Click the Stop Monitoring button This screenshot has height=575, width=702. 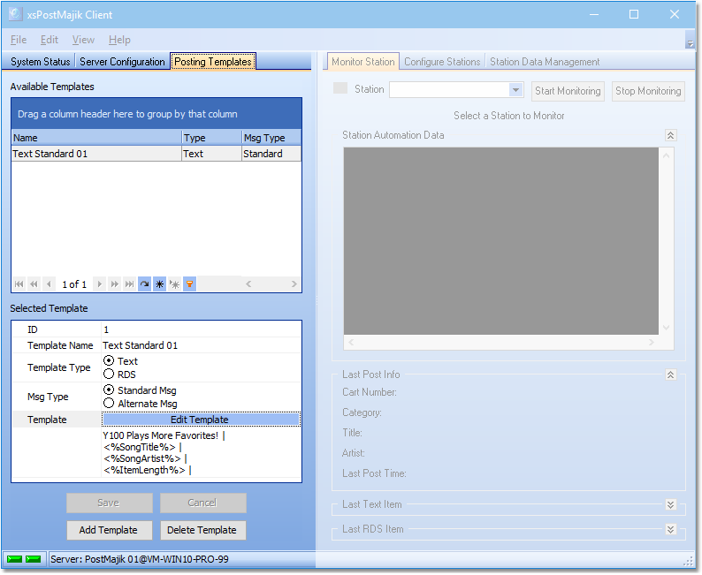(648, 91)
